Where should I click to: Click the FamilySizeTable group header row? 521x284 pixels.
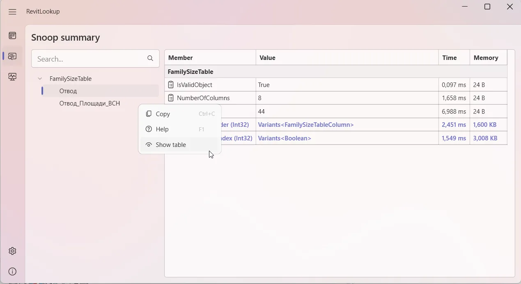336,71
